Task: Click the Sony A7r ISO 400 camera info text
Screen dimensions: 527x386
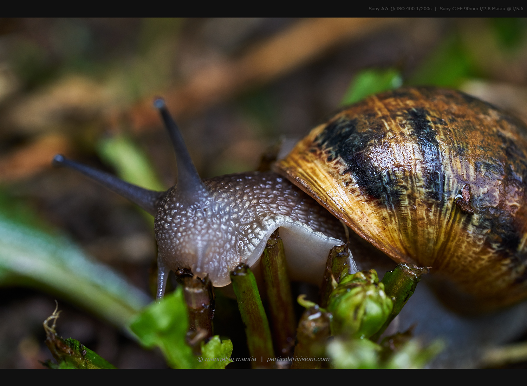Action: pyautogui.click(x=400, y=9)
